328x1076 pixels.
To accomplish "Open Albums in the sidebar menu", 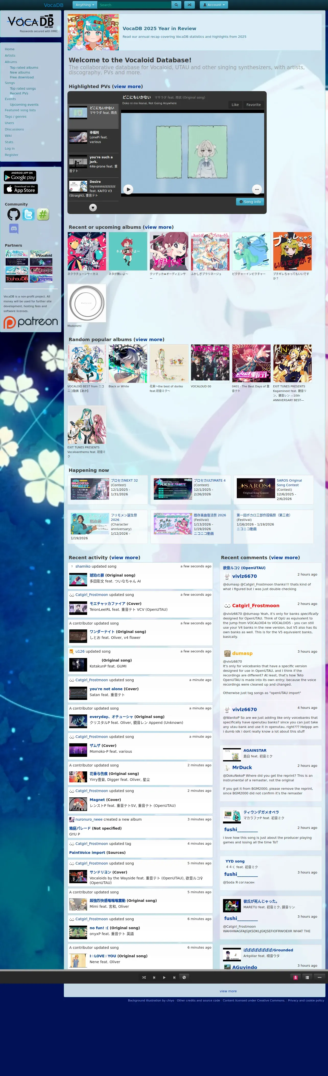I will click(11, 62).
